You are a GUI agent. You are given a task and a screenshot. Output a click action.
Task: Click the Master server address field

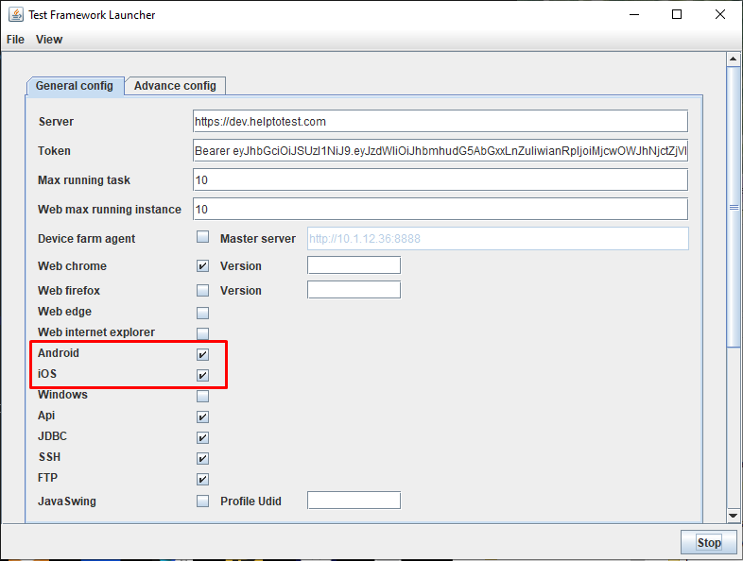tap(498, 239)
